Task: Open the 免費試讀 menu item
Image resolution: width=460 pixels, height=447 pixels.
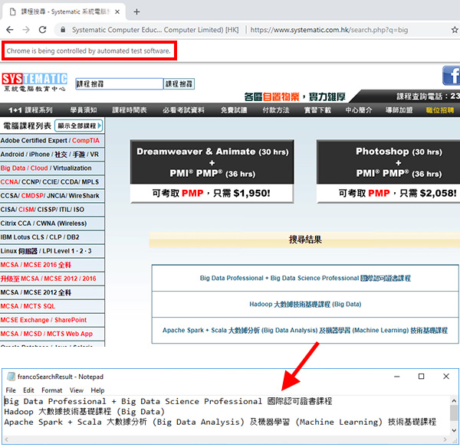Action: (234, 110)
